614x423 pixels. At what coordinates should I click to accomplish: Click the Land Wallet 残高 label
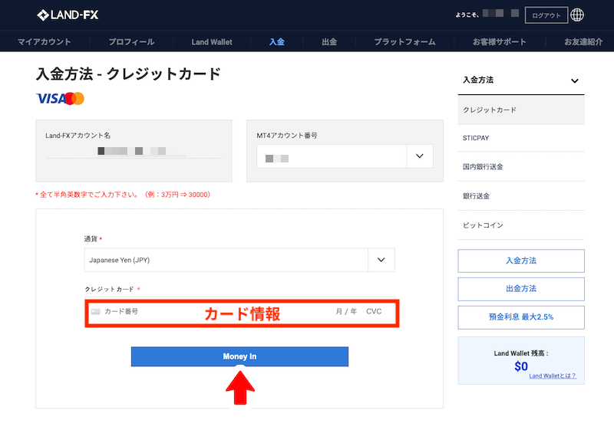coord(521,353)
